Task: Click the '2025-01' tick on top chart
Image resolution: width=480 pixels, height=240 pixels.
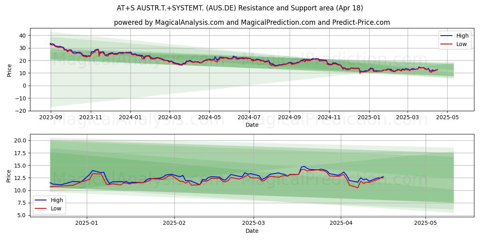Action: pyautogui.click(x=369, y=118)
